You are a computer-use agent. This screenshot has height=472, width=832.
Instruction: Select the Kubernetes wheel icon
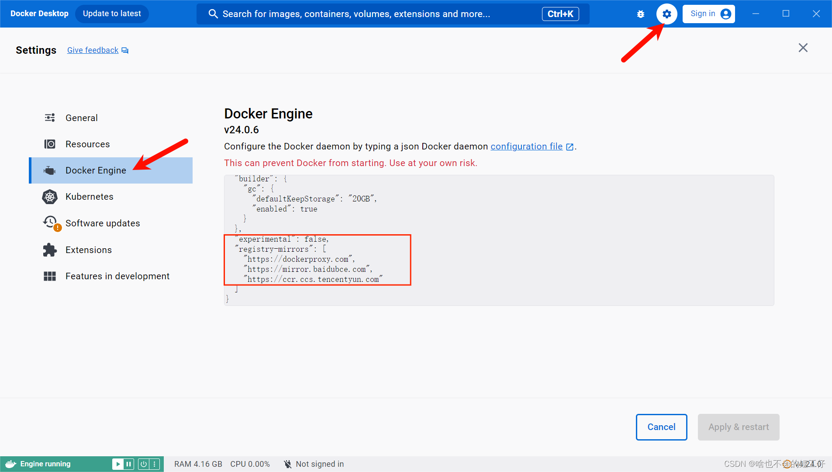pos(50,197)
